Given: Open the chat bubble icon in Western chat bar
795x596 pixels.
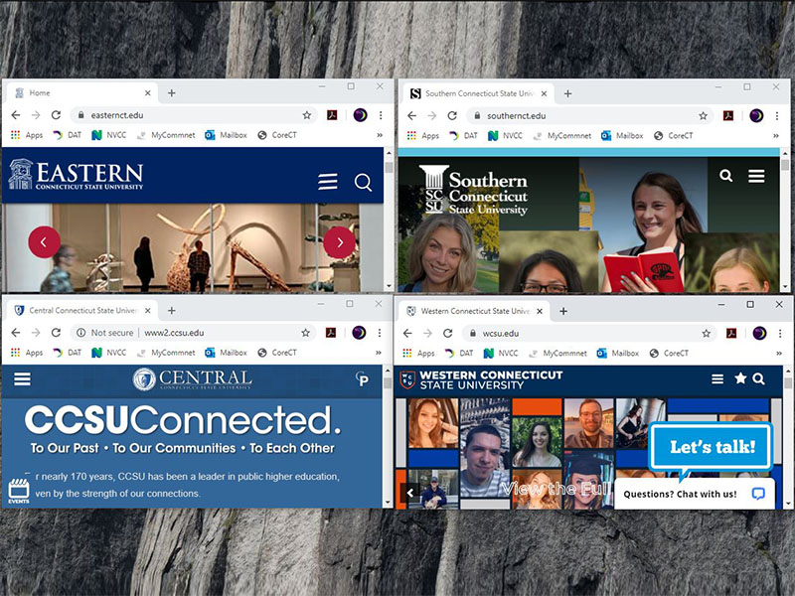Looking at the screenshot, I should pyautogui.click(x=758, y=494).
